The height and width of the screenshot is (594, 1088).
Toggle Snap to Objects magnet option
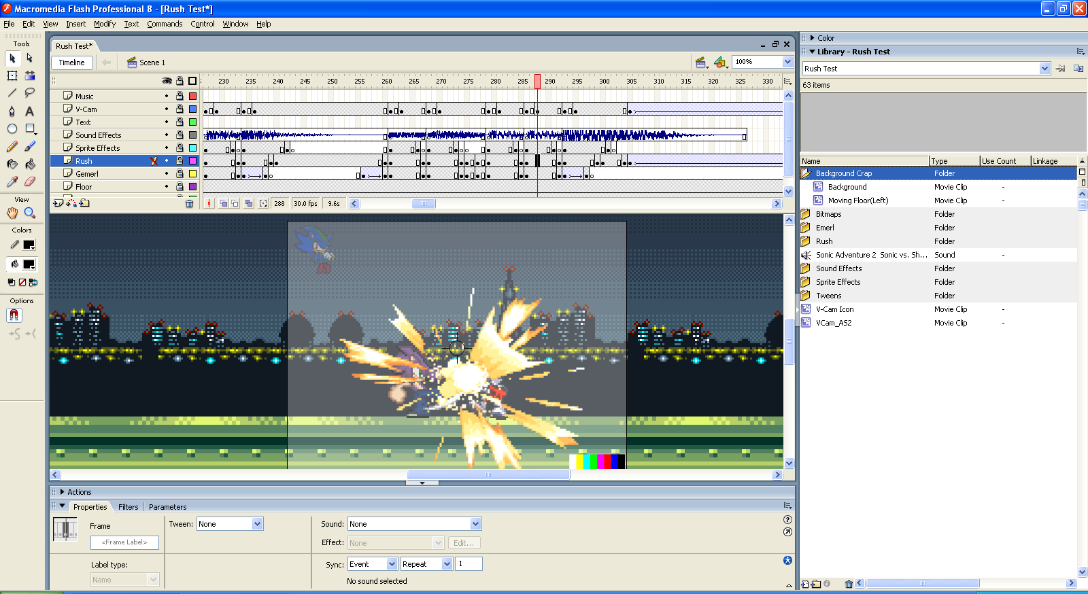pyautogui.click(x=14, y=315)
